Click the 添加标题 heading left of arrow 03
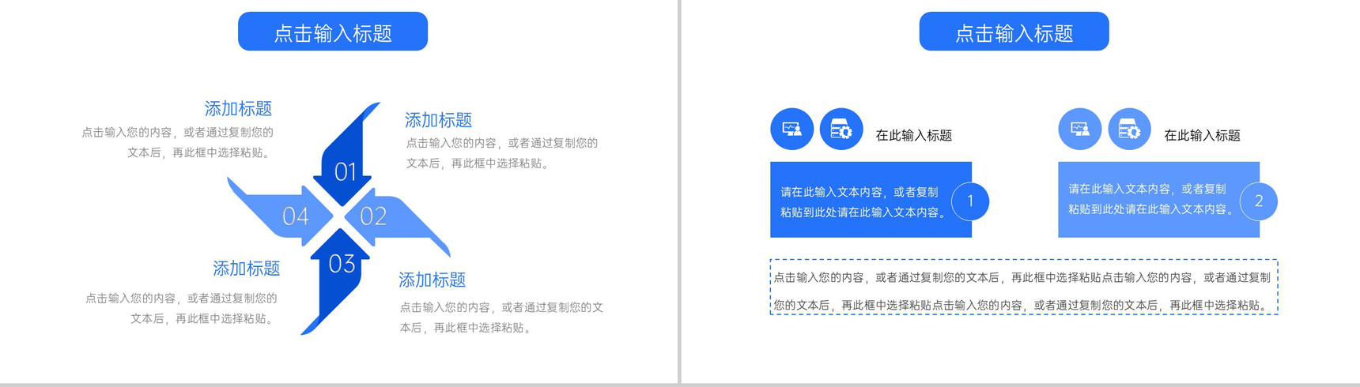The width and height of the screenshot is (1360, 387). click(x=246, y=269)
